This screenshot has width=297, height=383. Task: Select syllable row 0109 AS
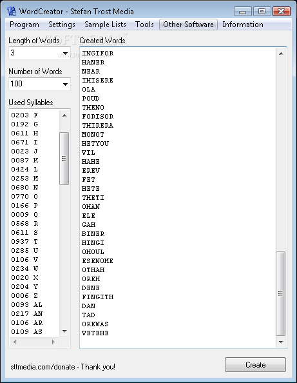pyautogui.click(x=26, y=332)
